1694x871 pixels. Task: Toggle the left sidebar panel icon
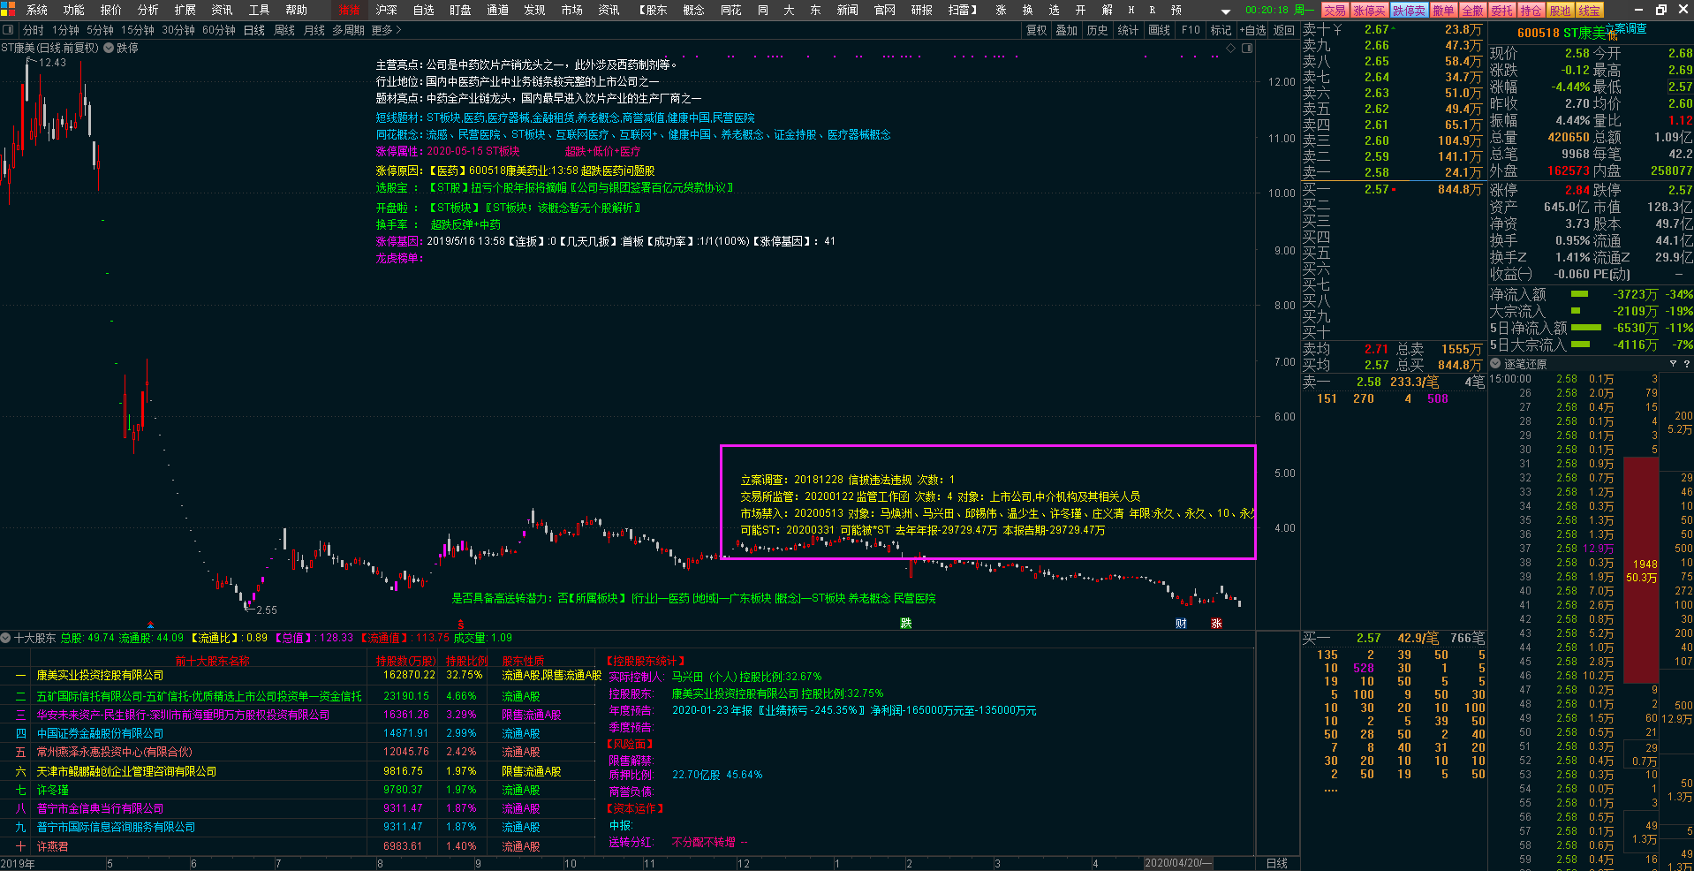click(x=9, y=30)
